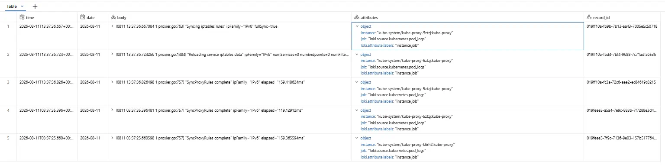The width and height of the screenshot is (665, 165).
Task: Click instance value kube-proxy-k6rh2:kube-proxy in row 5
Action: [x=416, y=145]
